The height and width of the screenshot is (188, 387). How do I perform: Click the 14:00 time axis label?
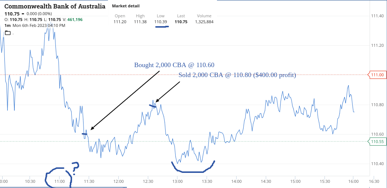(x=237, y=181)
